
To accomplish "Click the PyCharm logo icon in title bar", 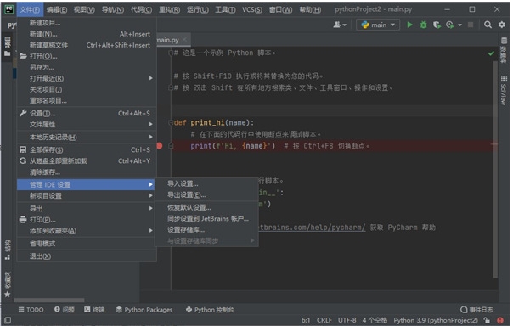I will point(8,9).
